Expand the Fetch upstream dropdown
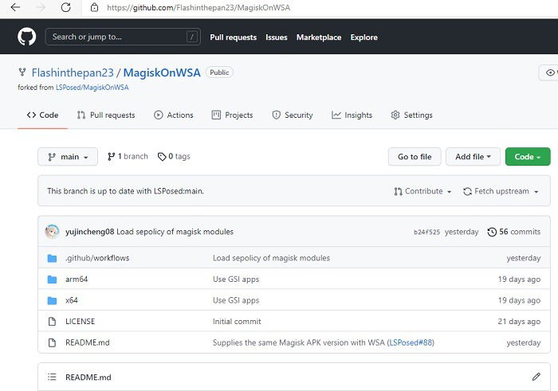 point(501,191)
